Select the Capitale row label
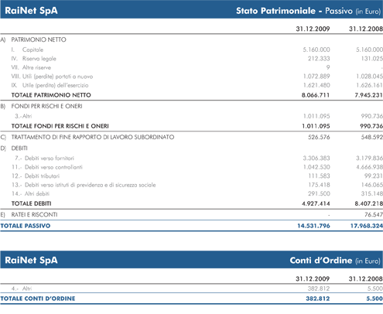The image size is (383, 314). tap(32, 49)
